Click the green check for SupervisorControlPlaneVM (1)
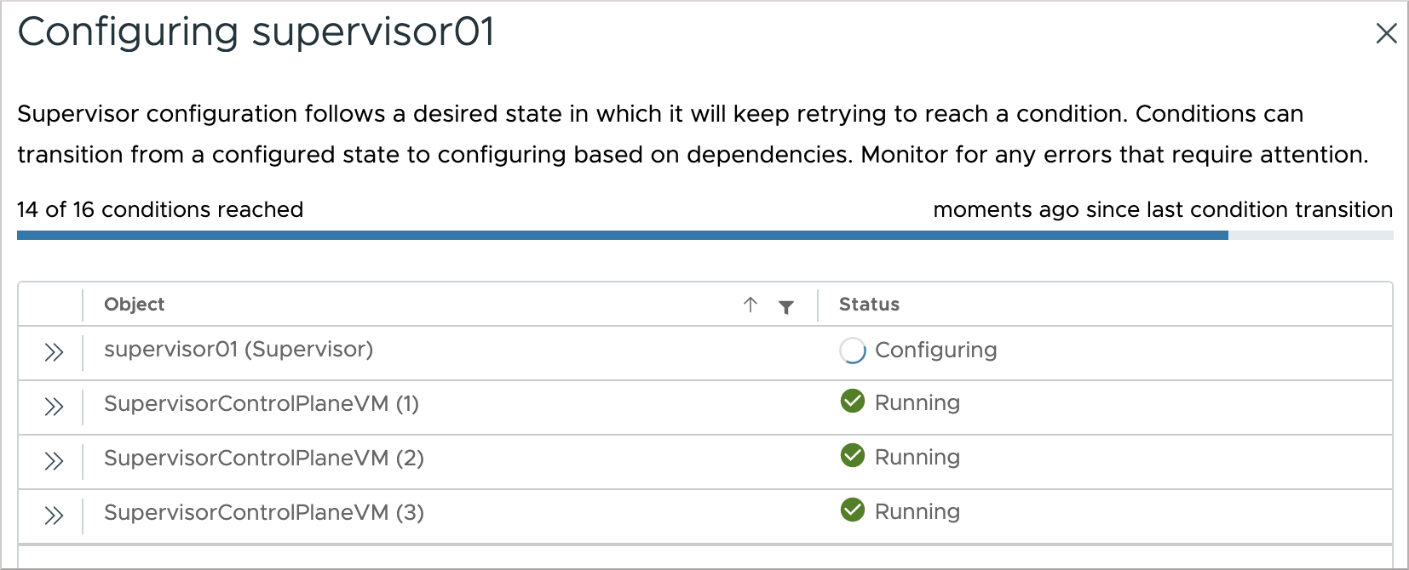Screen dimensions: 1409x570 click(852, 402)
